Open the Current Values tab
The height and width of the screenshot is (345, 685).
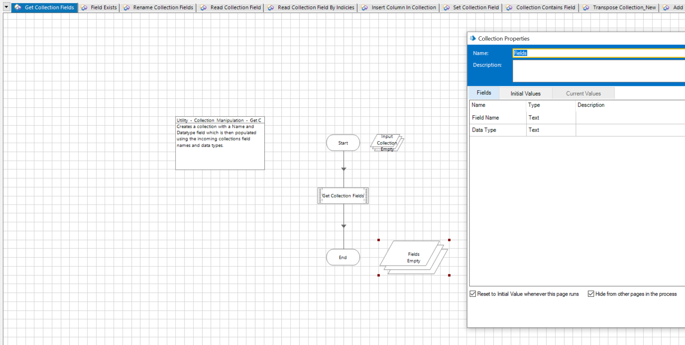(x=583, y=93)
